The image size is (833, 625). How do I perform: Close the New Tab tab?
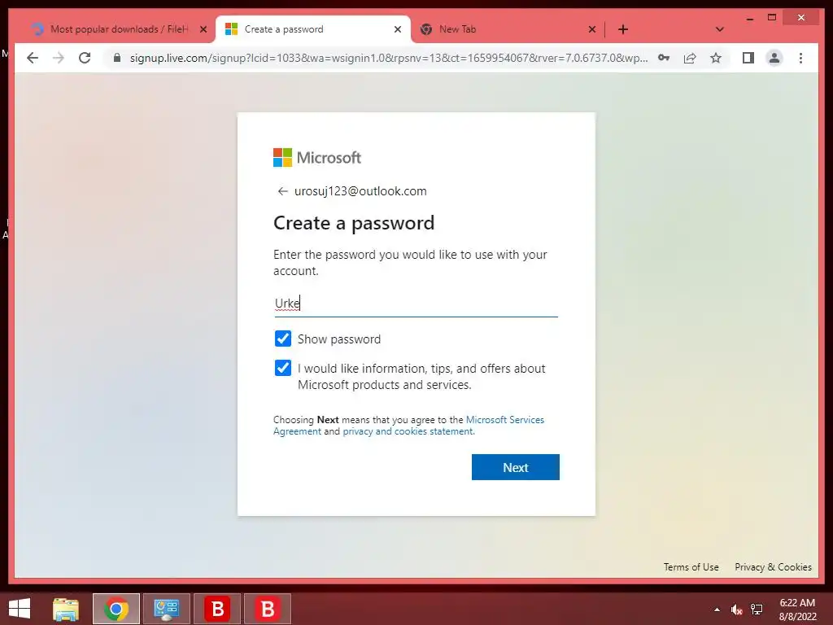[x=592, y=29]
